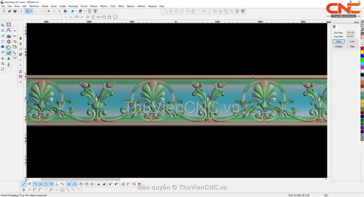Open file with the folder icon
The image size is (364, 197).
pyautogui.click(x=9, y=11)
